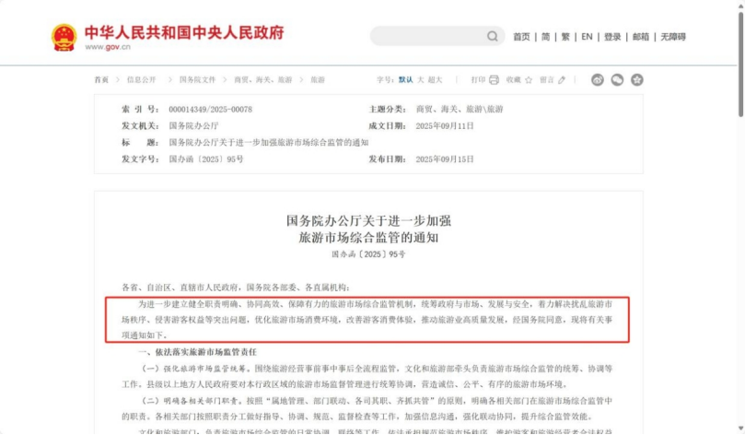Click the national emblem logo
The image size is (745, 435).
[64, 38]
